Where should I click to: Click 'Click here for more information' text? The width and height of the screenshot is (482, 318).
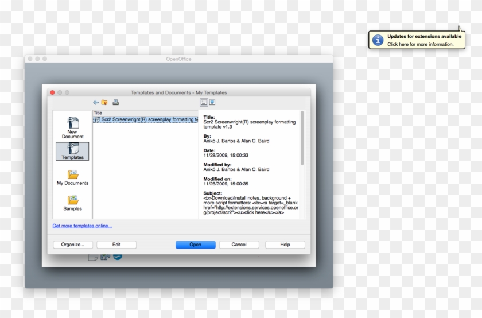coord(420,44)
